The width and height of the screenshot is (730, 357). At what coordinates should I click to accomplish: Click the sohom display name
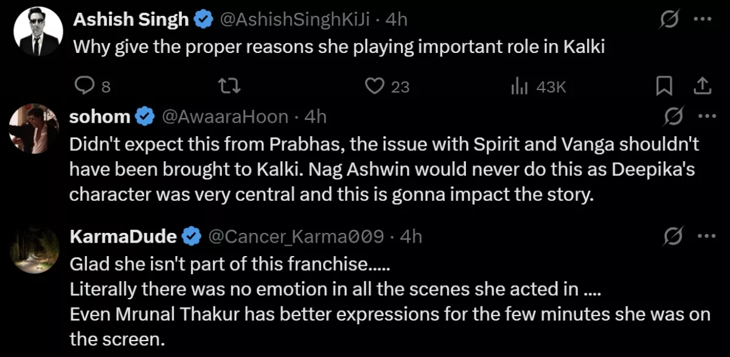100,116
